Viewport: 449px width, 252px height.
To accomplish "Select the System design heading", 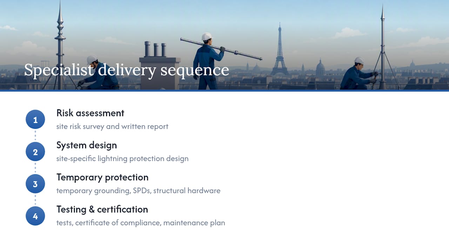I will [x=87, y=145].
